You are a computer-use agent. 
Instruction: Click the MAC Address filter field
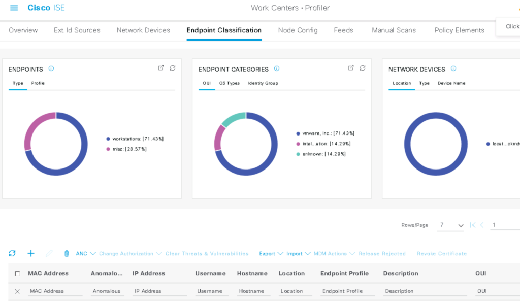point(55,291)
